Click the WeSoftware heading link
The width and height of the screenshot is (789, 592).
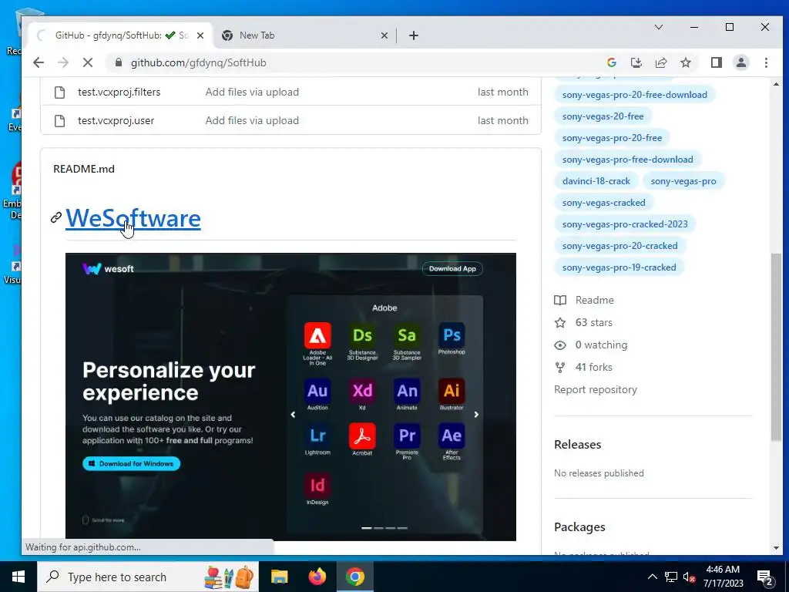coord(133,218)
